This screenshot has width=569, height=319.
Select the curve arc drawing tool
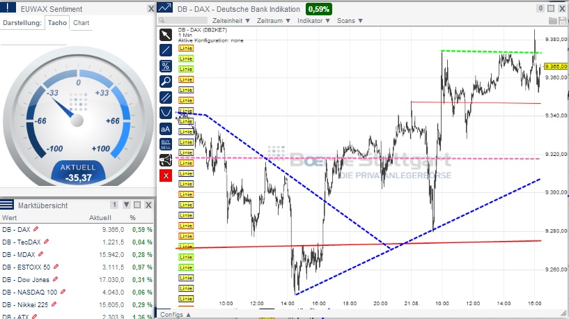166,113
